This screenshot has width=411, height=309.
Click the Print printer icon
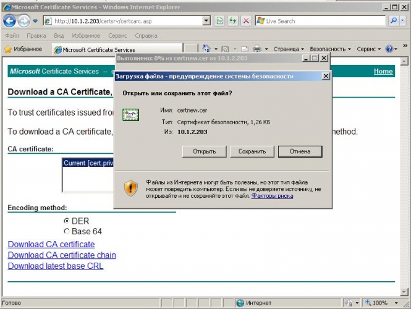pos(257,49)
